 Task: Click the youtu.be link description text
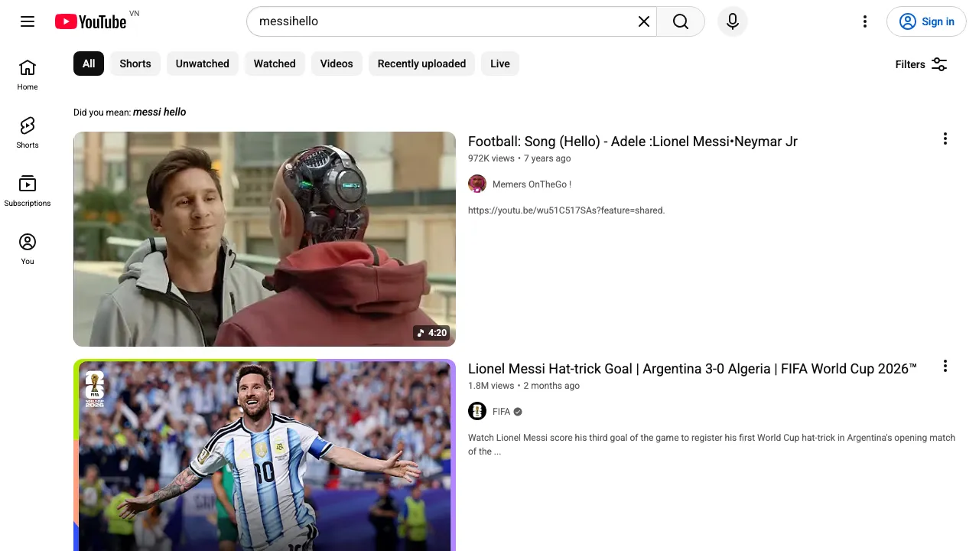[x=567, y=210]
